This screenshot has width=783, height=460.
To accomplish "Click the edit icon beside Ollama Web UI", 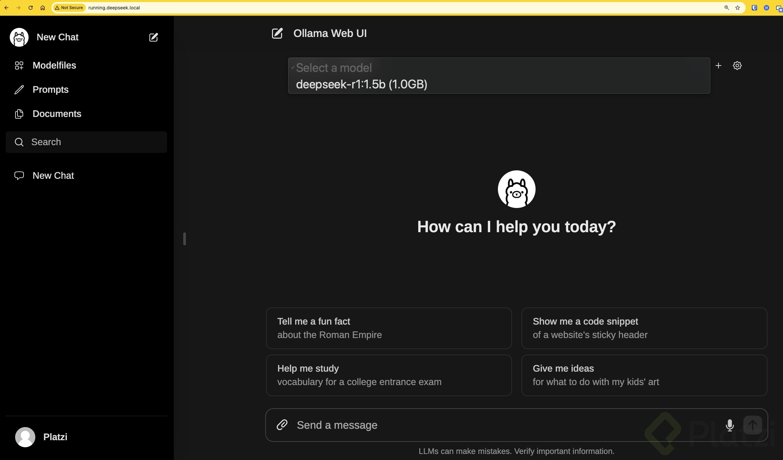I will tap(277, 33).
